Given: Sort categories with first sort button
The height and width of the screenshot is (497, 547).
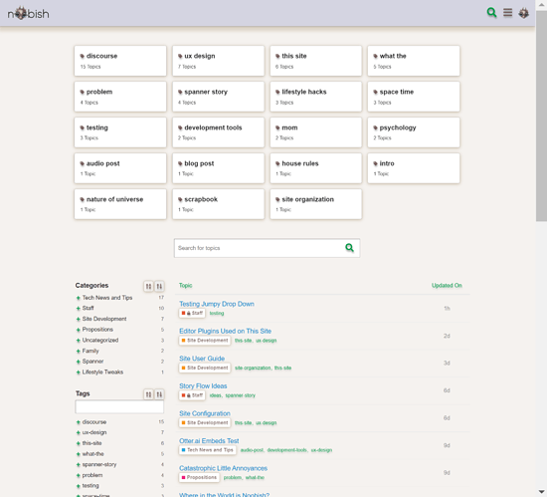Looking at the screenshot, I should (x=148, y=287).
